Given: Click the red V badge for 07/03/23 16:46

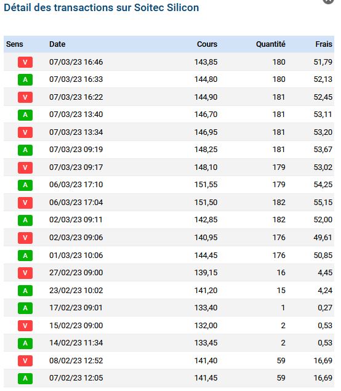Looking at the screenshot, I should (x=25, y=62).
